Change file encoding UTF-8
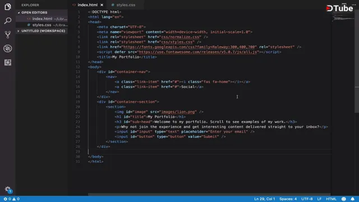 pos(307,199)
